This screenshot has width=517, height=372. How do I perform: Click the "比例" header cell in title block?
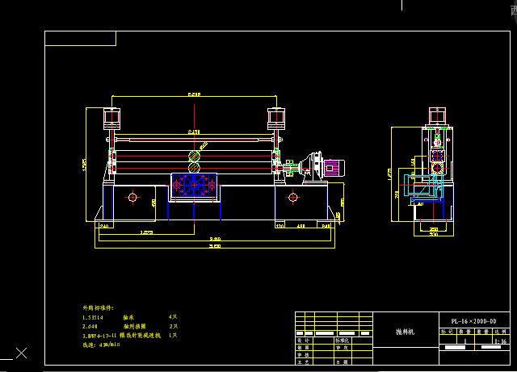tap(501, 332)
